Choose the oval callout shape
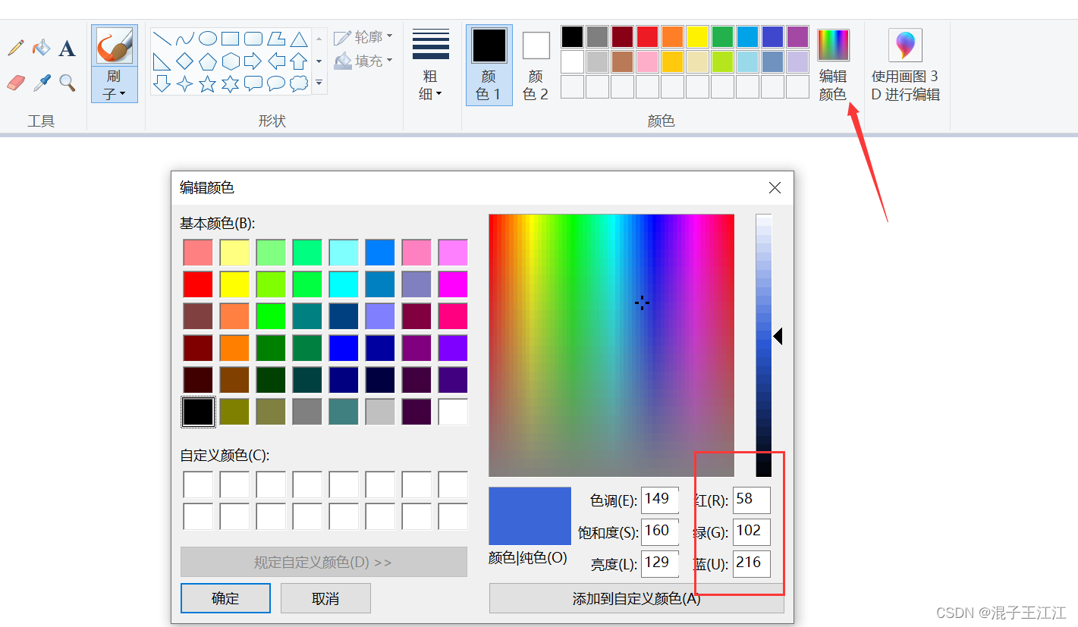The height and width of the screenshot is (627, 1078). click(x=276, y=83)
